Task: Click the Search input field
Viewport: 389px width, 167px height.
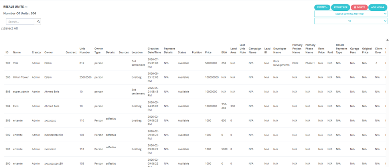Action: pos(20,22)
